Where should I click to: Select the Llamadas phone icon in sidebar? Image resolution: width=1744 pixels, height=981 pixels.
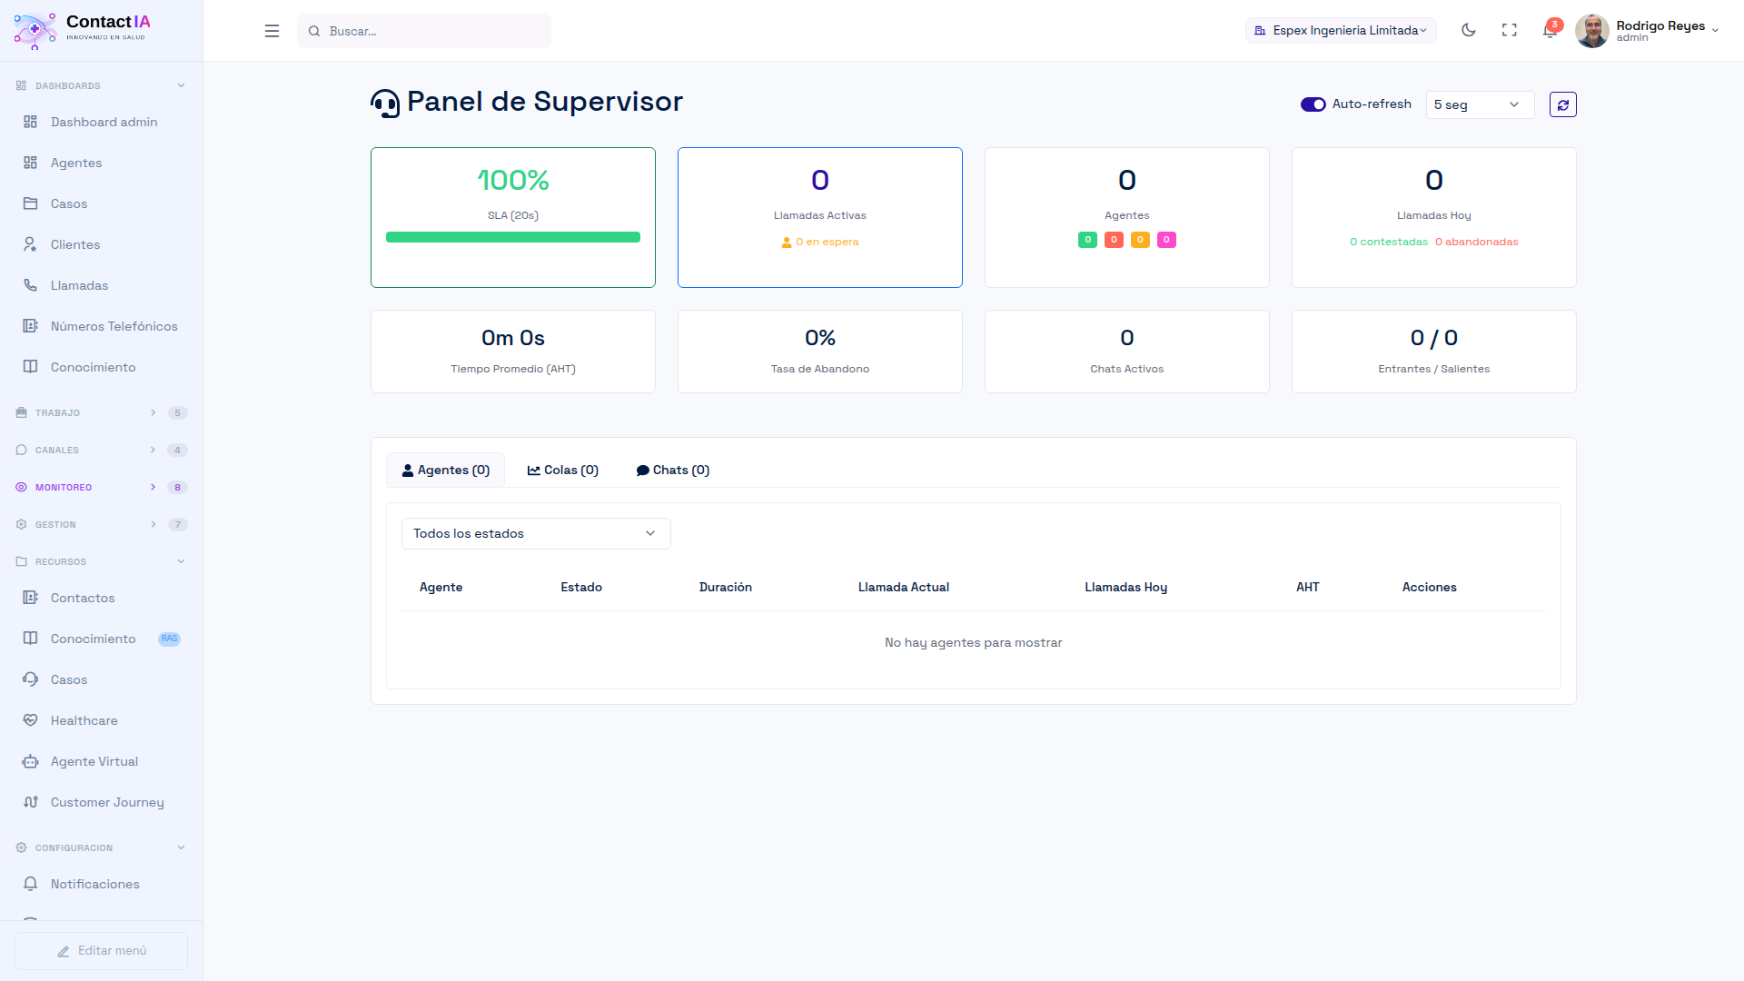30,284
